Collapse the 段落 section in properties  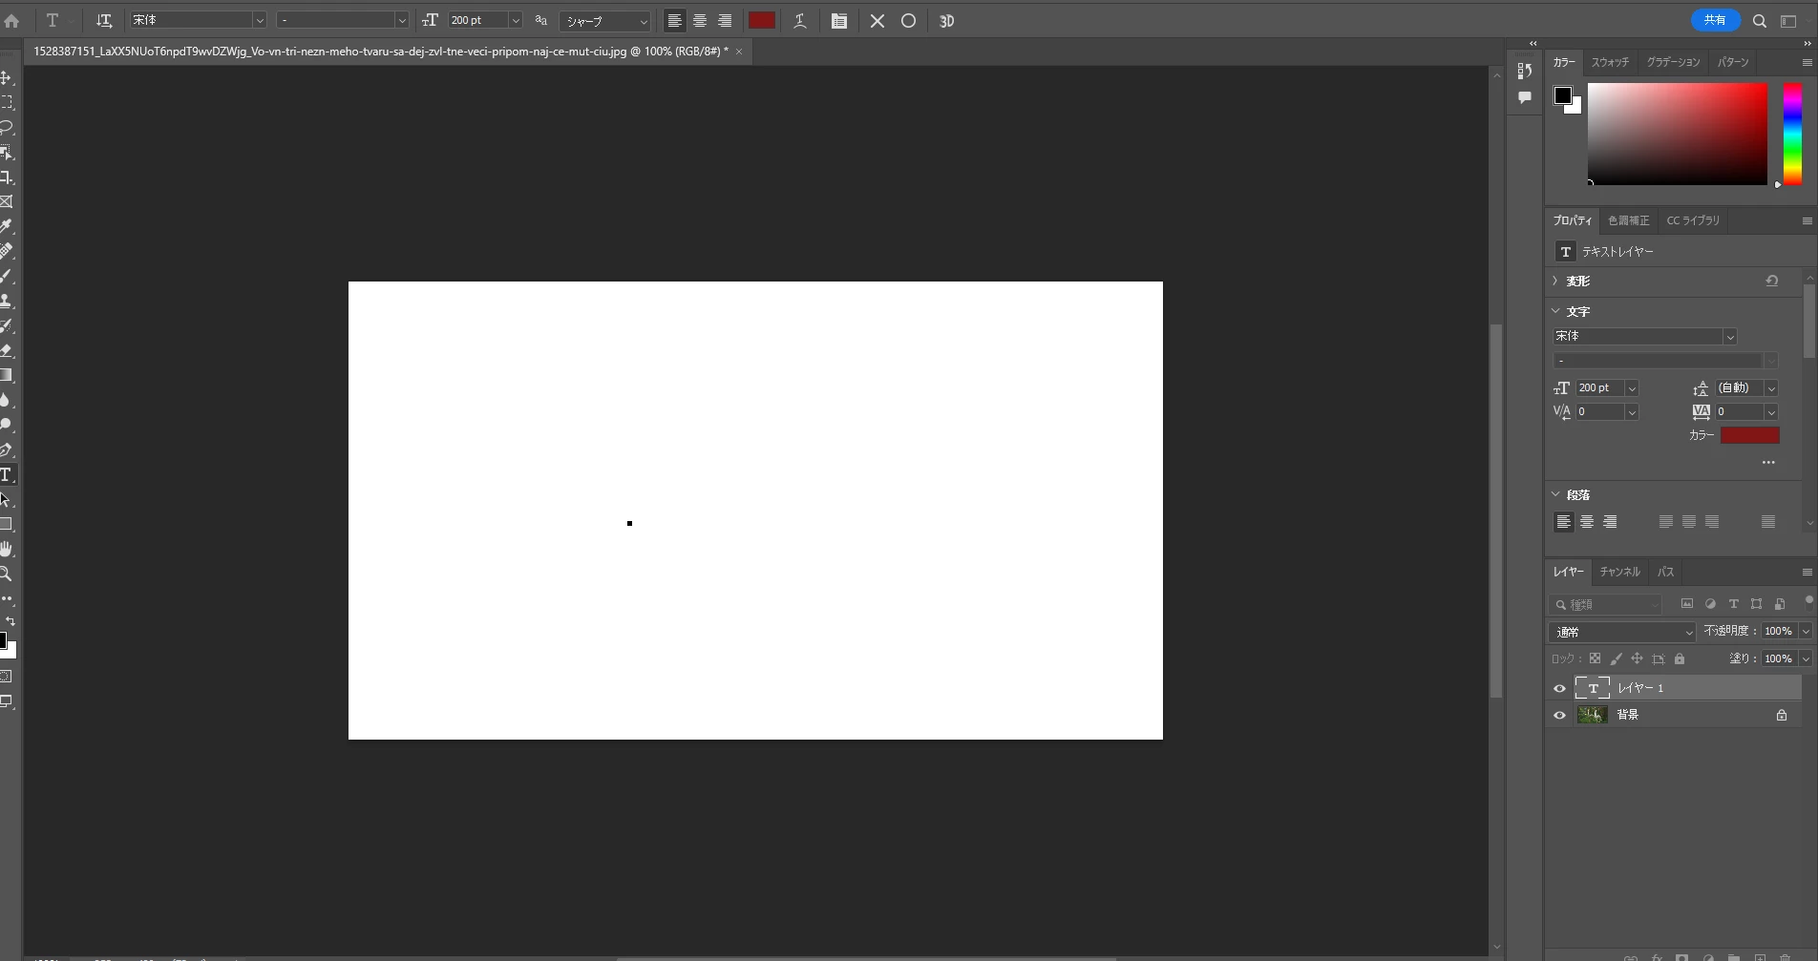click(x=1555, y=494)
